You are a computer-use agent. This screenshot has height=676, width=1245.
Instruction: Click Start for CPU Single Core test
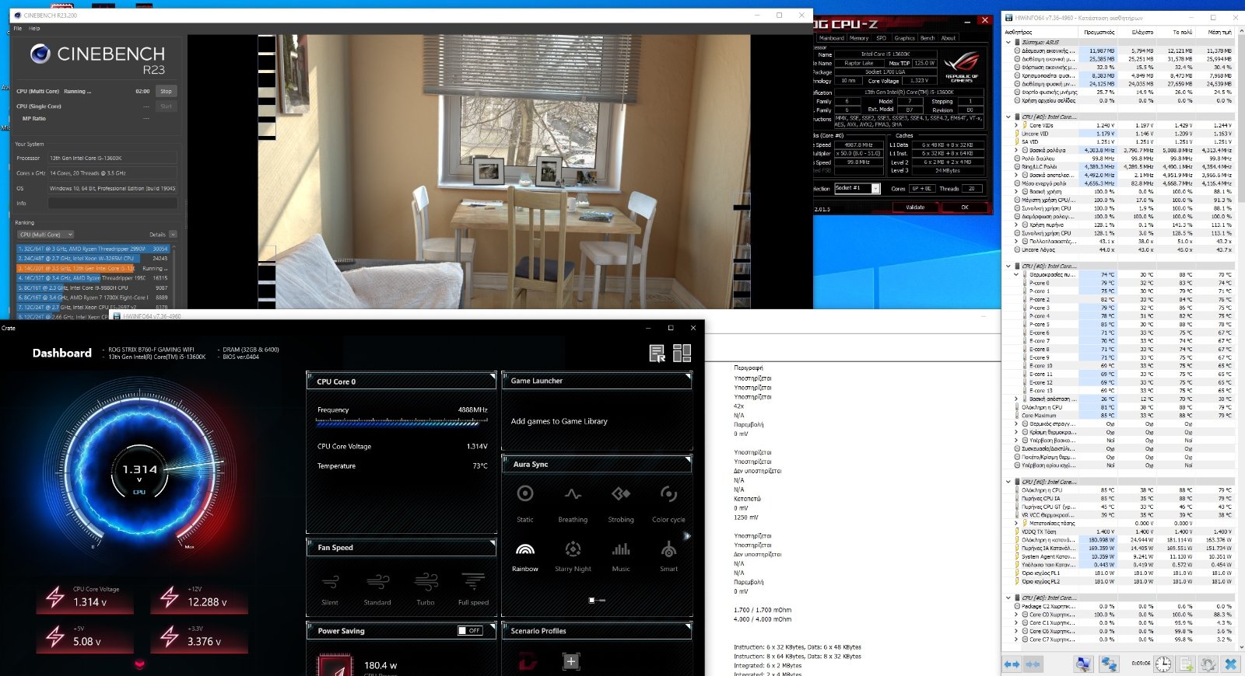pyautogui.click(x=166, y=106)
